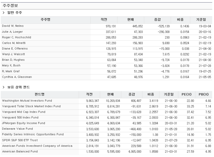Viewport: 214px width, 157px height.
Task: Click American Funds Investment Company of America
Action: point(37,146)
